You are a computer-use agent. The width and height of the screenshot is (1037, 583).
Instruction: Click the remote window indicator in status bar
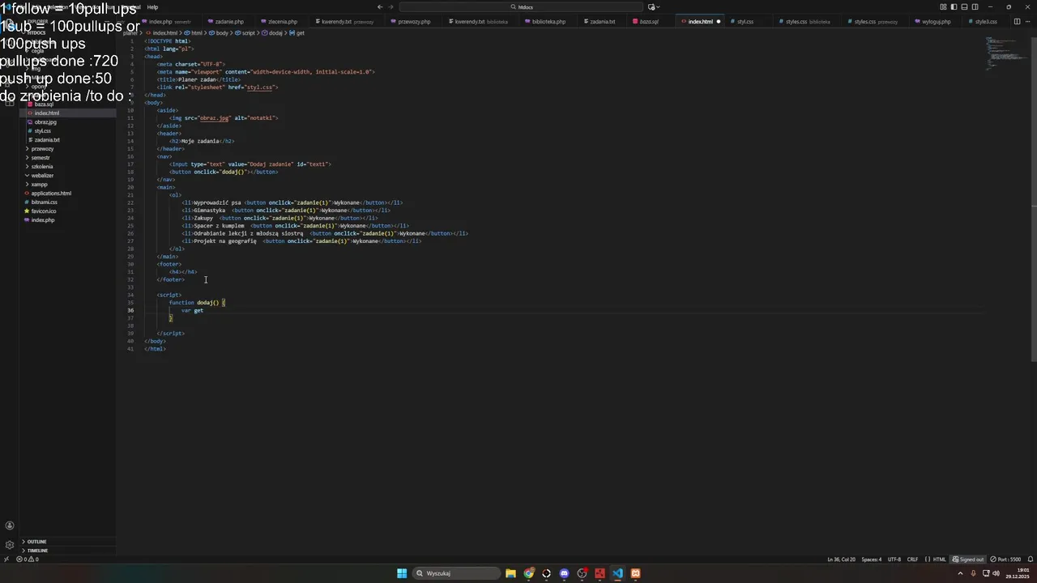[6, 559]
